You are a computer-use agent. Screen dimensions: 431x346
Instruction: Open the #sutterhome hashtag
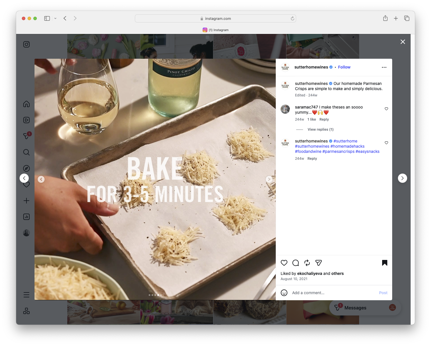345,141
